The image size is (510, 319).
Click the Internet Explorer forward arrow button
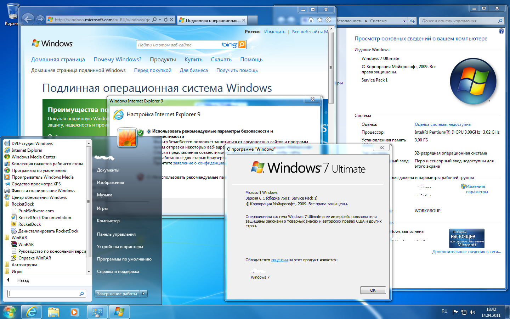pos(40,19)
